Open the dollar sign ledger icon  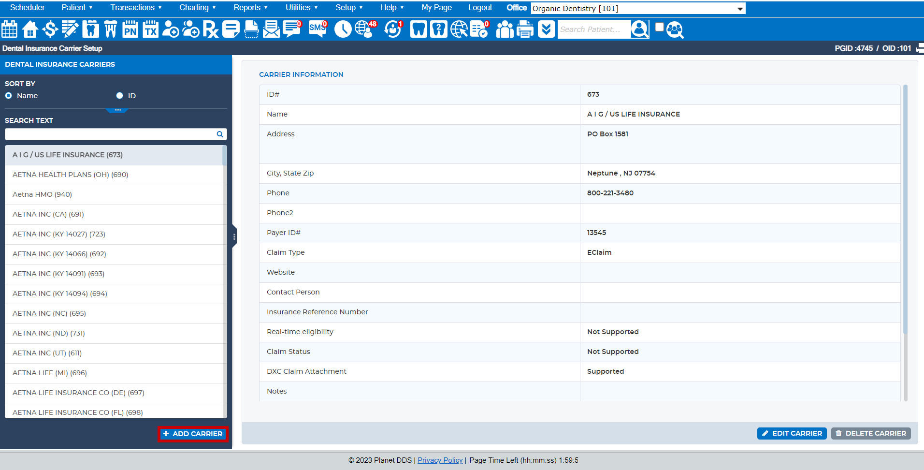(50, 29)
